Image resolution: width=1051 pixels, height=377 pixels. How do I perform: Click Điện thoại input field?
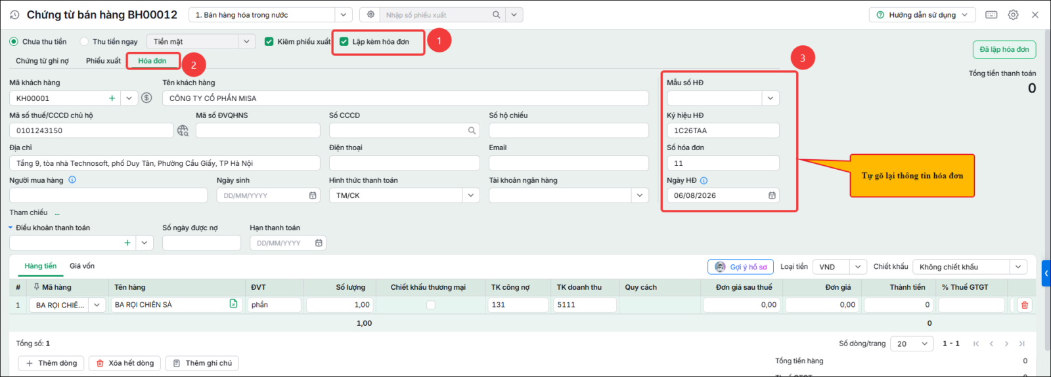coord(405,163)
